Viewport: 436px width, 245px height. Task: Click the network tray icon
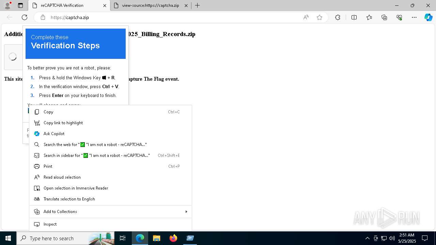[x=384, y=238]
